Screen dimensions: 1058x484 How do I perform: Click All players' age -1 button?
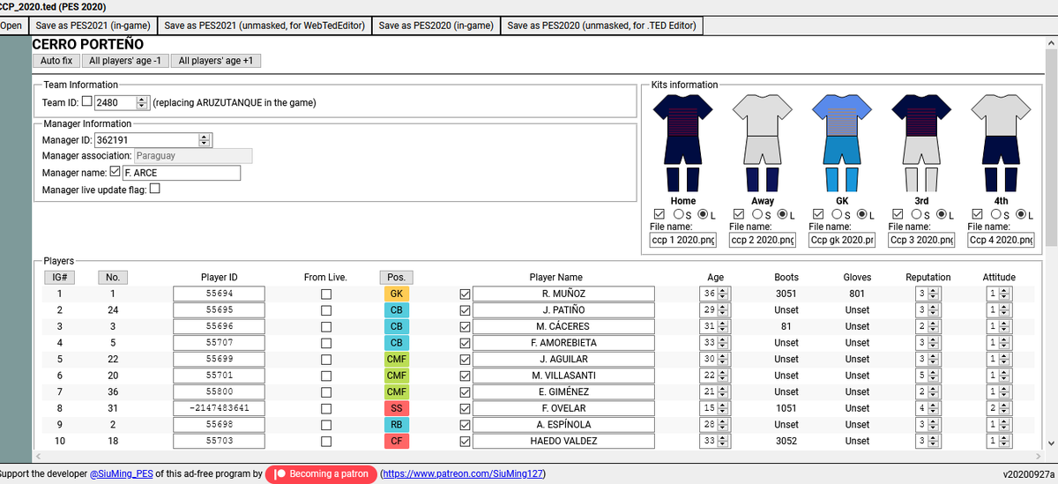[125, 61]
